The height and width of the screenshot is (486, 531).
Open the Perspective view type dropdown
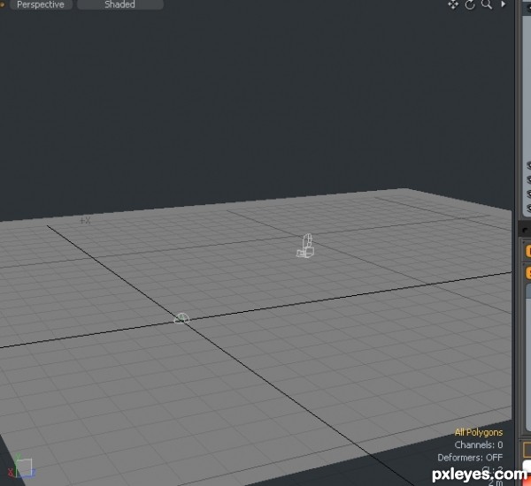[x=41, y=4]
